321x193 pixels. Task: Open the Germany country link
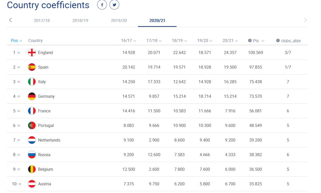point(46,96)
